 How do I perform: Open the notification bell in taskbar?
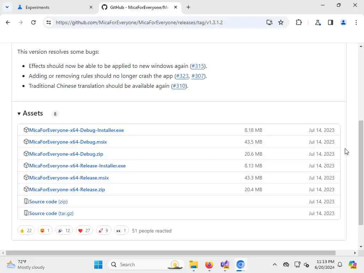tap(340, 264)
